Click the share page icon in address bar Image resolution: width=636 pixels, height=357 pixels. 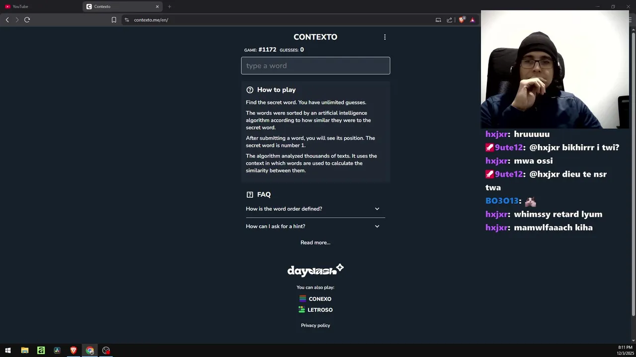click(450, 20)
